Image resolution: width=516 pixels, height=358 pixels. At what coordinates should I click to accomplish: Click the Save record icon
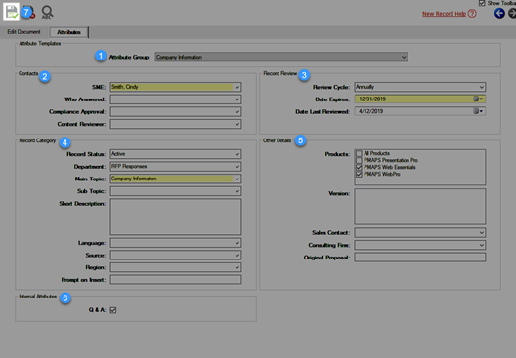coord(11,12)
